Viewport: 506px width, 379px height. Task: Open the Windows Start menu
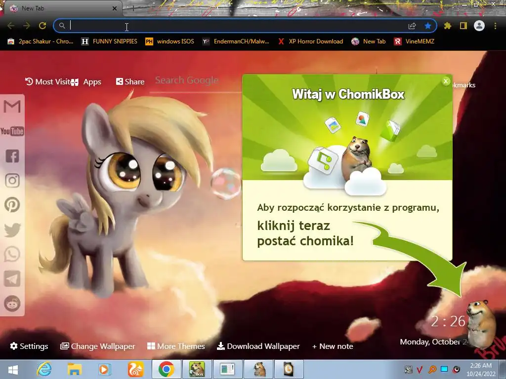click(13, 370)
